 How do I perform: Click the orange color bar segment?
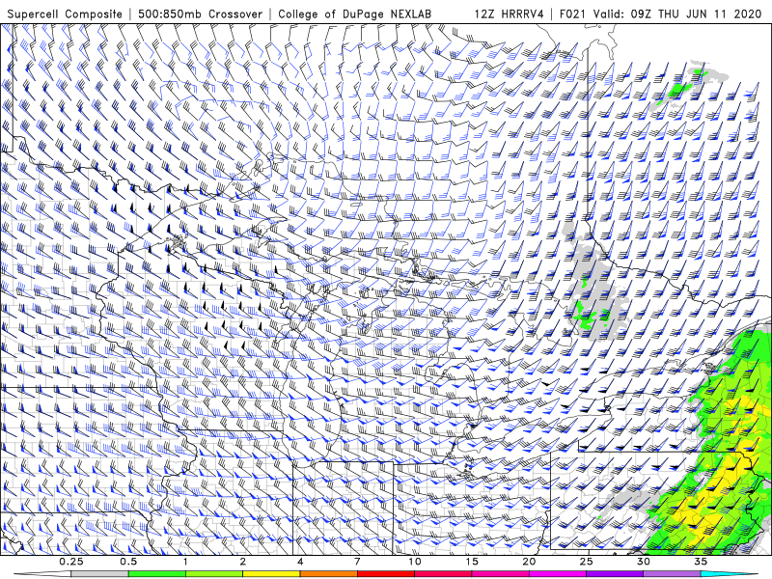[328, 574]
